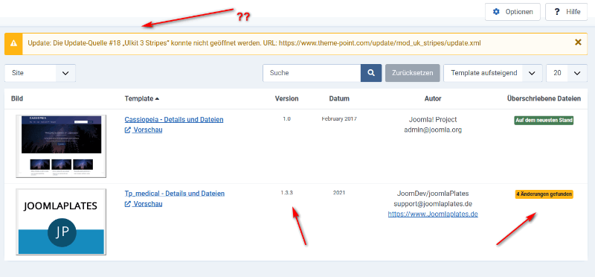Click the JoomDev/joomlaPlates author text
This screenshot has height=277, width=595.
pyautogui.click(x=433, y=194)
